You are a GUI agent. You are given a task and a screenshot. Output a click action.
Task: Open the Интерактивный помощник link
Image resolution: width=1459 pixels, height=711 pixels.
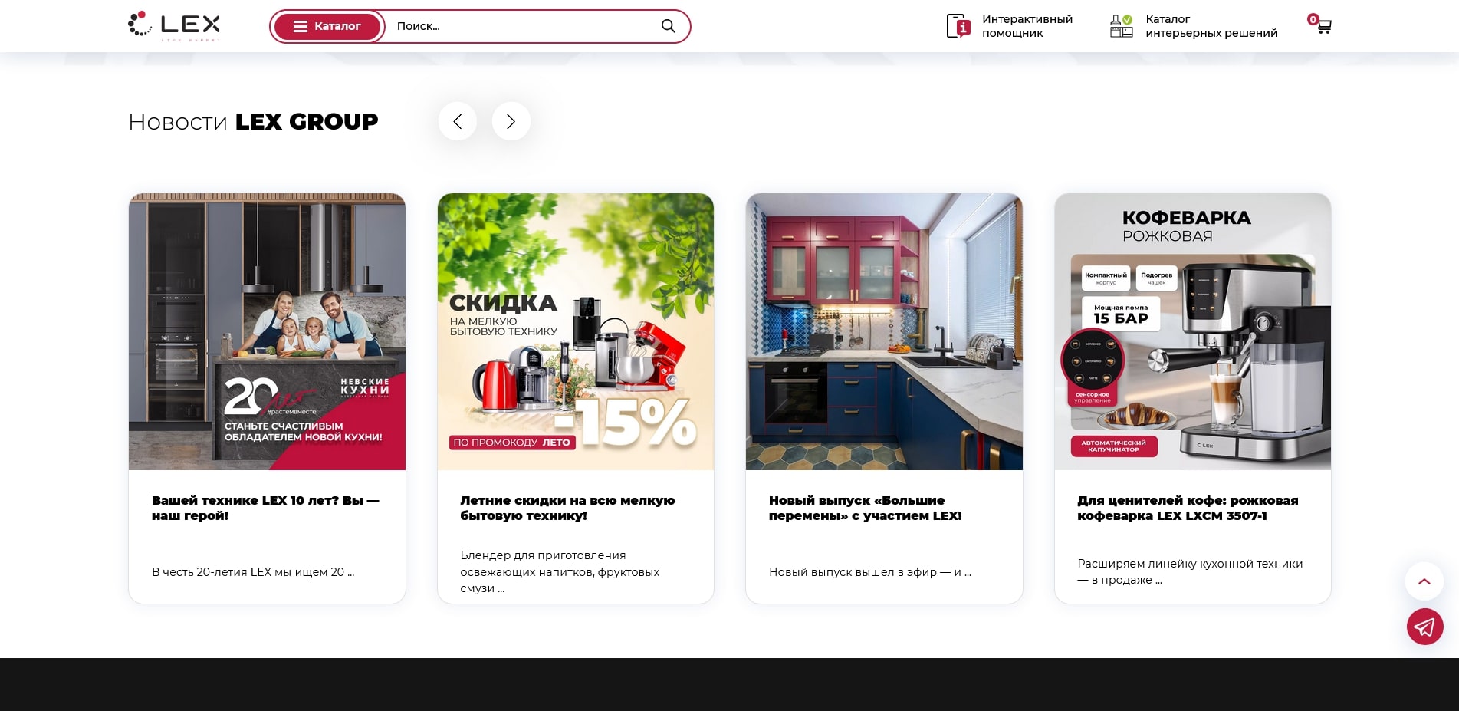[1027, 25]
